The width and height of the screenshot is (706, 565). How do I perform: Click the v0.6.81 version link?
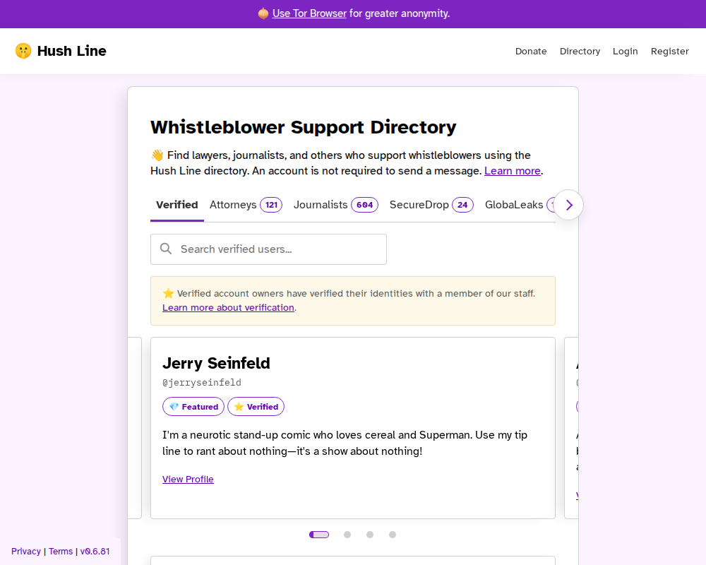[x=95, y=552]
